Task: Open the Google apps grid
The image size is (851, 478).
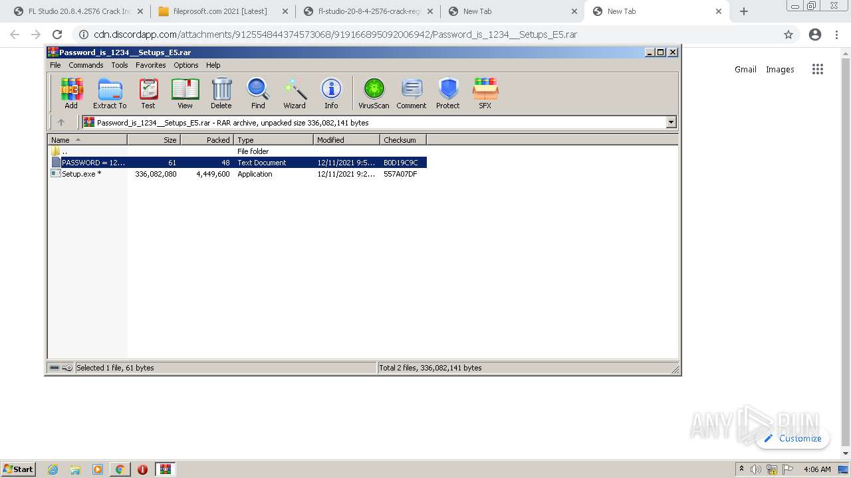Action: [818, 69]
